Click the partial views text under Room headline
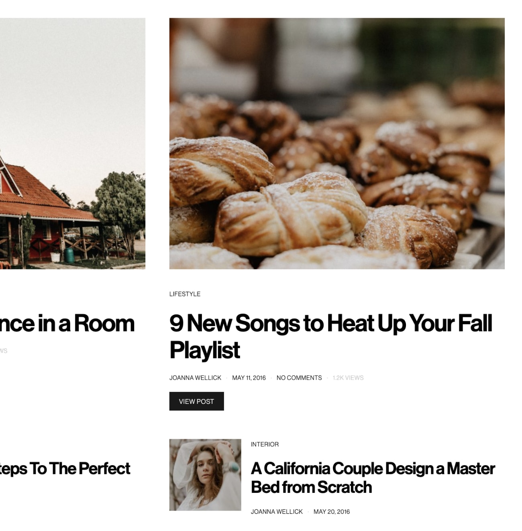The image size is (522, 531). pos(4,351)
